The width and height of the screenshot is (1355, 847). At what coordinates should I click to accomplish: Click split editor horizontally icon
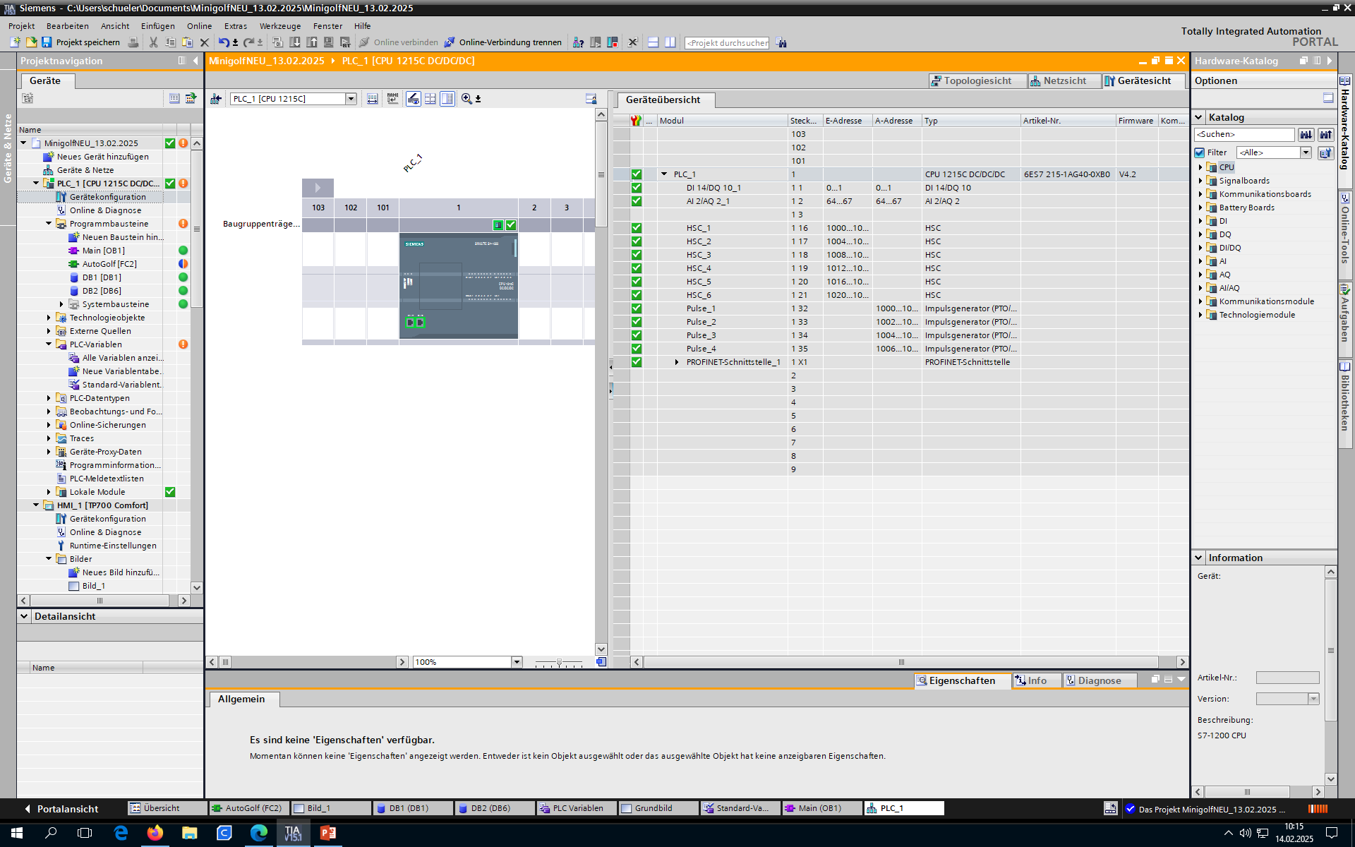pos(653,42)
